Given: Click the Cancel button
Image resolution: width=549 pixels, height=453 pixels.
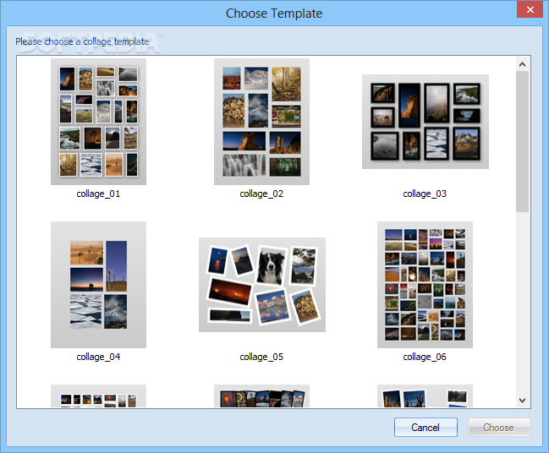Looking at the screenshot, I should pos(425,427).
